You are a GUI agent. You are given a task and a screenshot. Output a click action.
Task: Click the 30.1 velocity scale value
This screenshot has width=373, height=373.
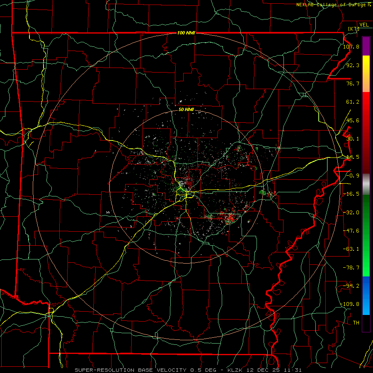pos(353,139)
